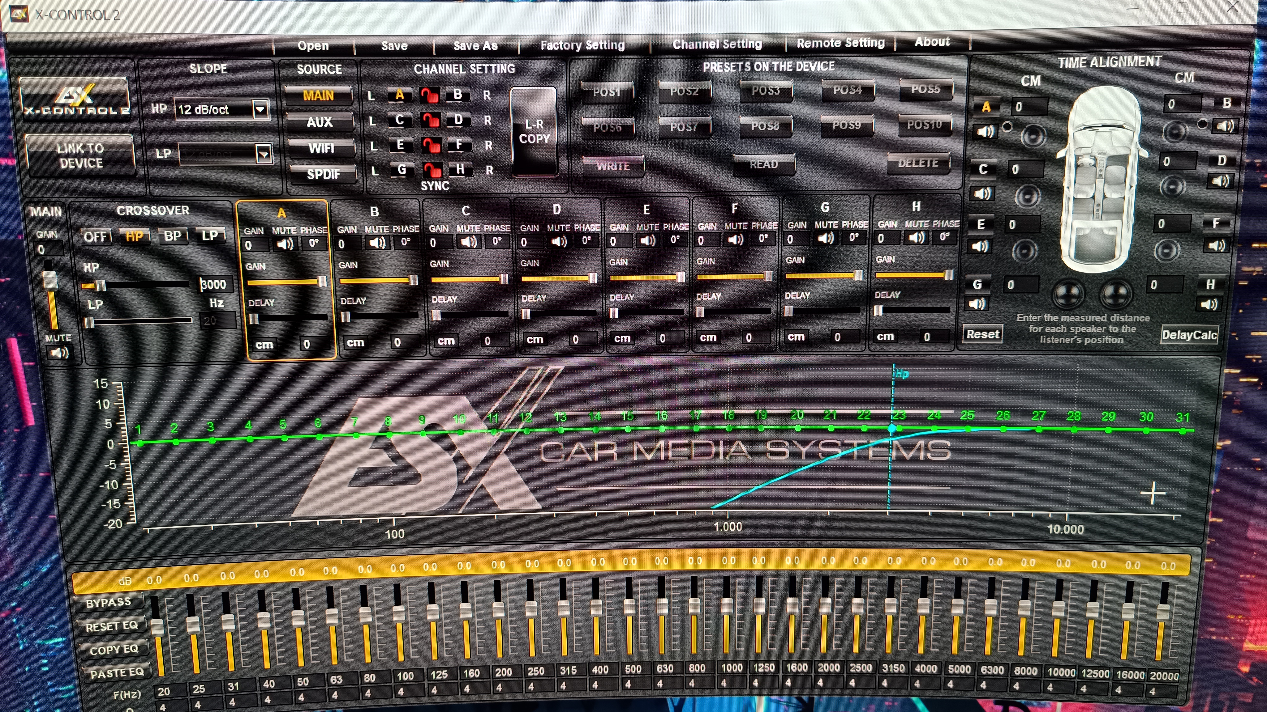Open the cm delay unit selector for channel G
Viewport: 1267px width, 712px height.
tap(796, 337)
